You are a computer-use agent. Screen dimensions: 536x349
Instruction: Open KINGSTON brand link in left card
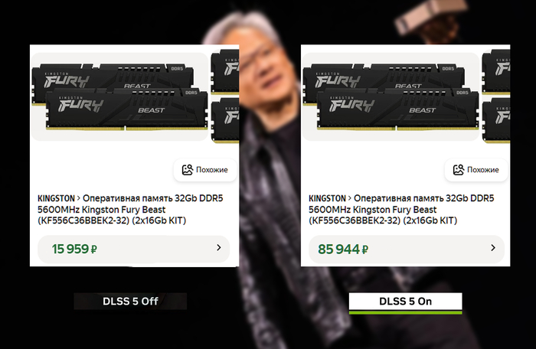pos(56,198)
